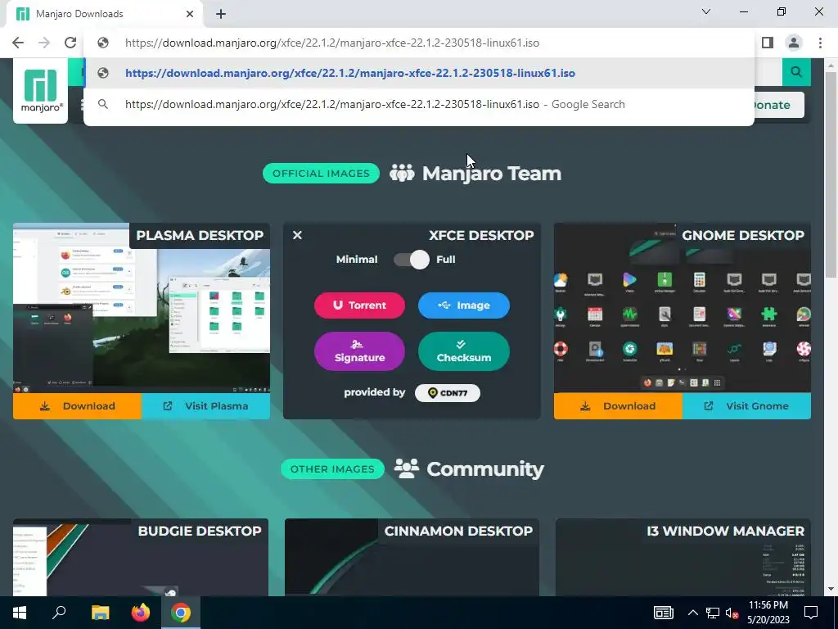Close the XFCE Desktop download panel
The height and width of the screenshot is (629, 838).
click(x=298, y=235)
